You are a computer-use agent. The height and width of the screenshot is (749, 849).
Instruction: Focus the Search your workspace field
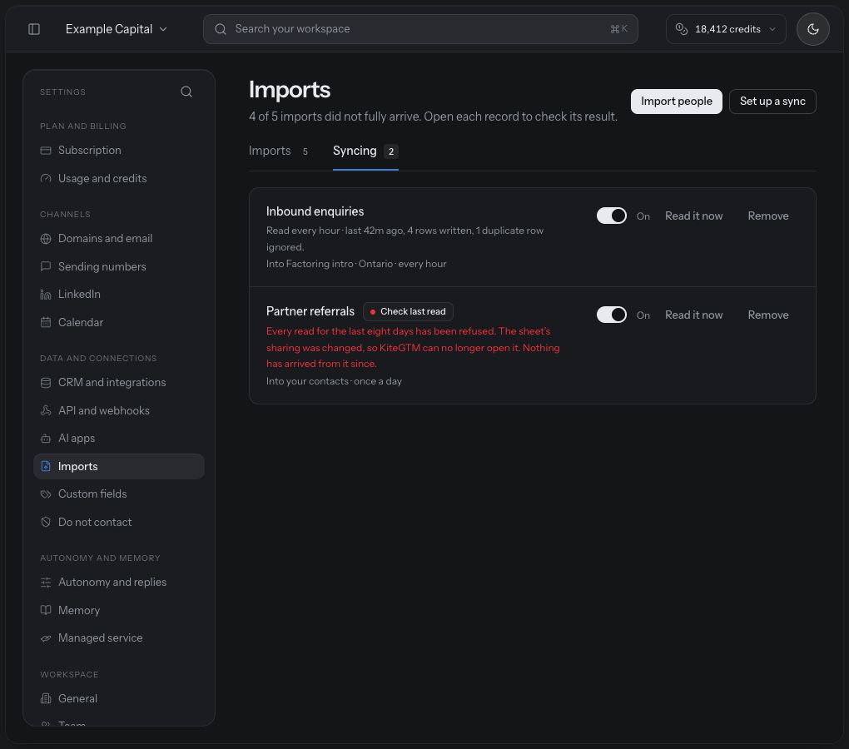(x=420, y=29)
